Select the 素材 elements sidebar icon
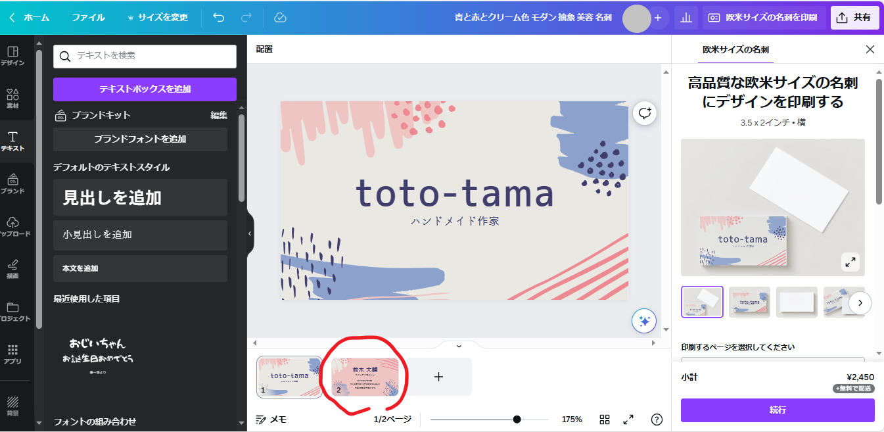Screen dimensions: 884x432 [x=12, y=98]
